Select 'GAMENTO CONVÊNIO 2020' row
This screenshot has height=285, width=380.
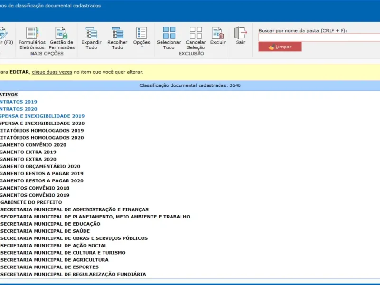coord(33,145)
